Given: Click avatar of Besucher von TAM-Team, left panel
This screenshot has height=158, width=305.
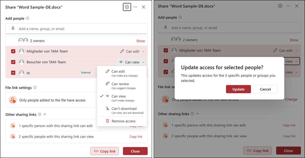Looking at the screenshot, I should [x=22, y=62].
